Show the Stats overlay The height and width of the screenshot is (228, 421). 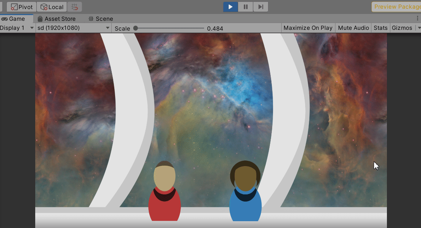pos(380,28)
